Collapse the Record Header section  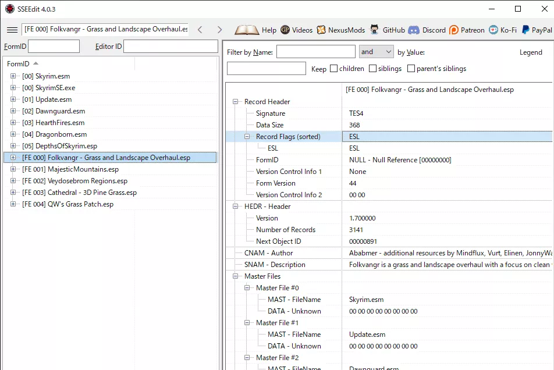[235, 102]
